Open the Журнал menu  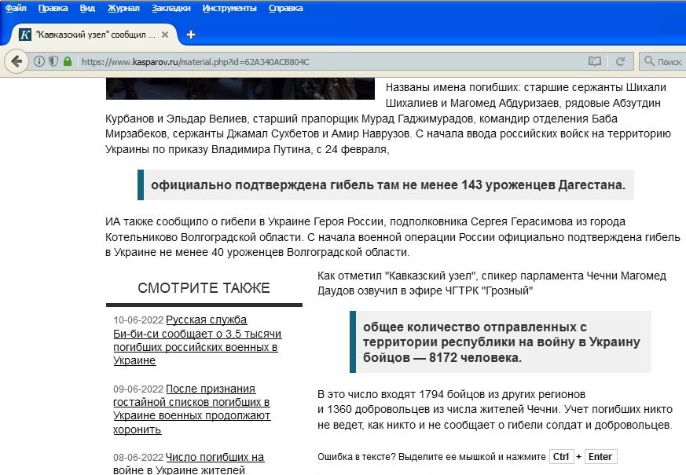click(123, 8)
